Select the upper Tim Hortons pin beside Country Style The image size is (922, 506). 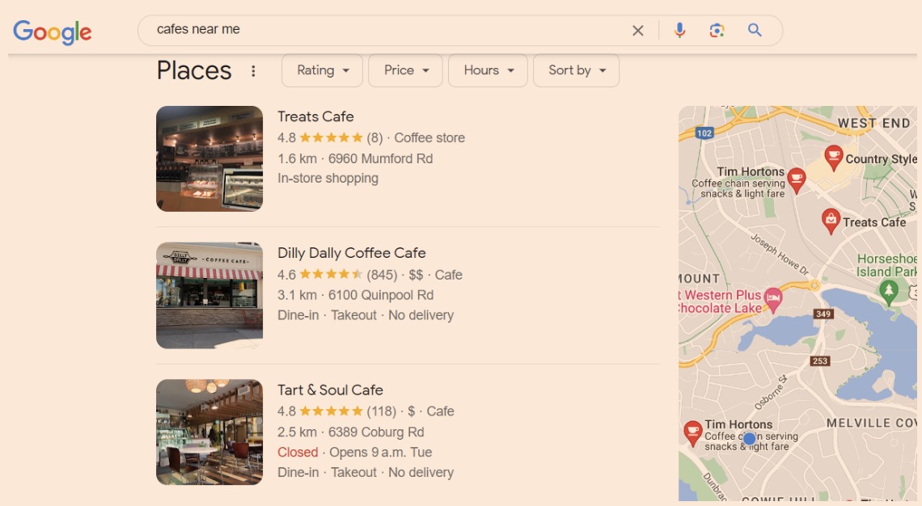(x=797, y=180)
